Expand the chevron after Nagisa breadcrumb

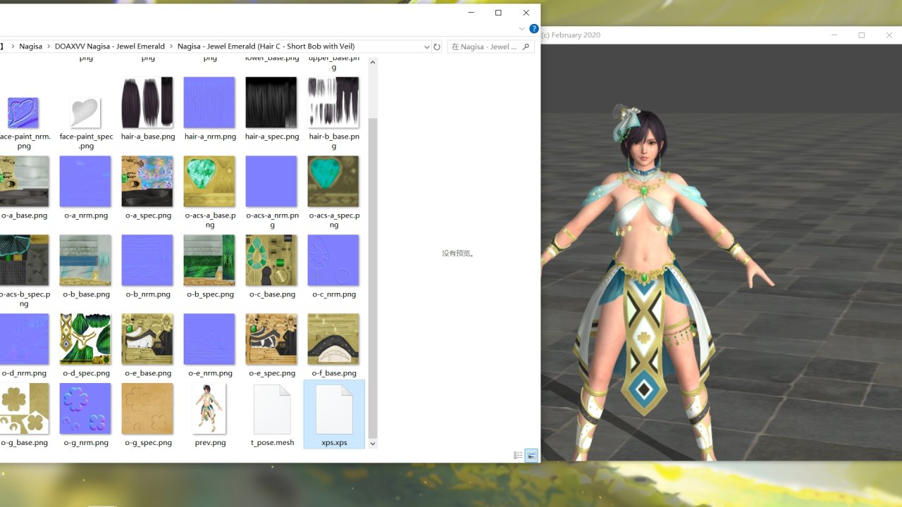49,46
